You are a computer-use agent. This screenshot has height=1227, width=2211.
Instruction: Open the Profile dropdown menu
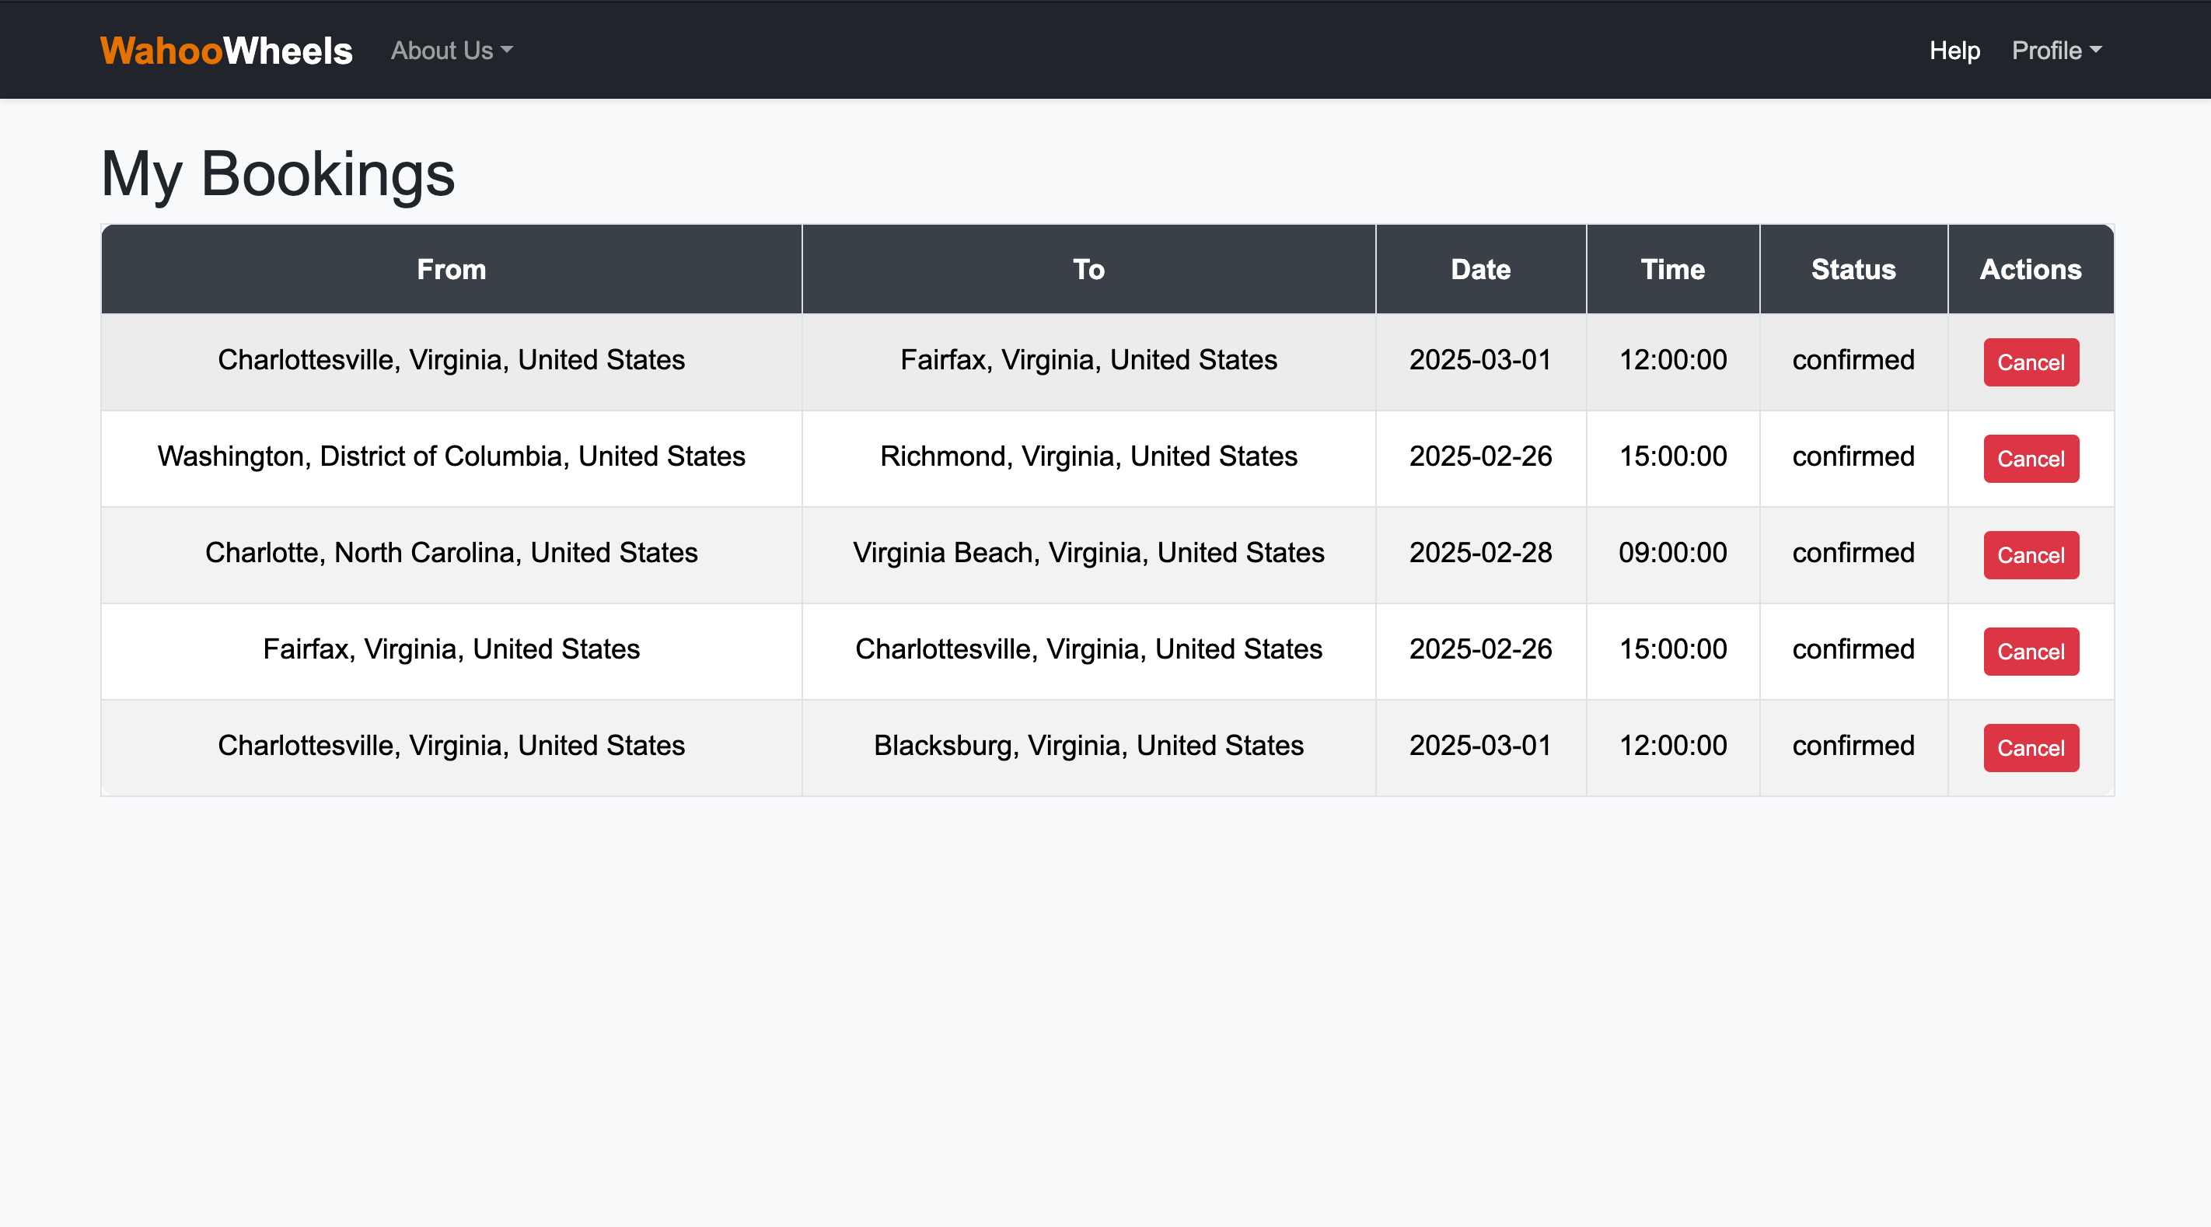[x=2056, y=51]
